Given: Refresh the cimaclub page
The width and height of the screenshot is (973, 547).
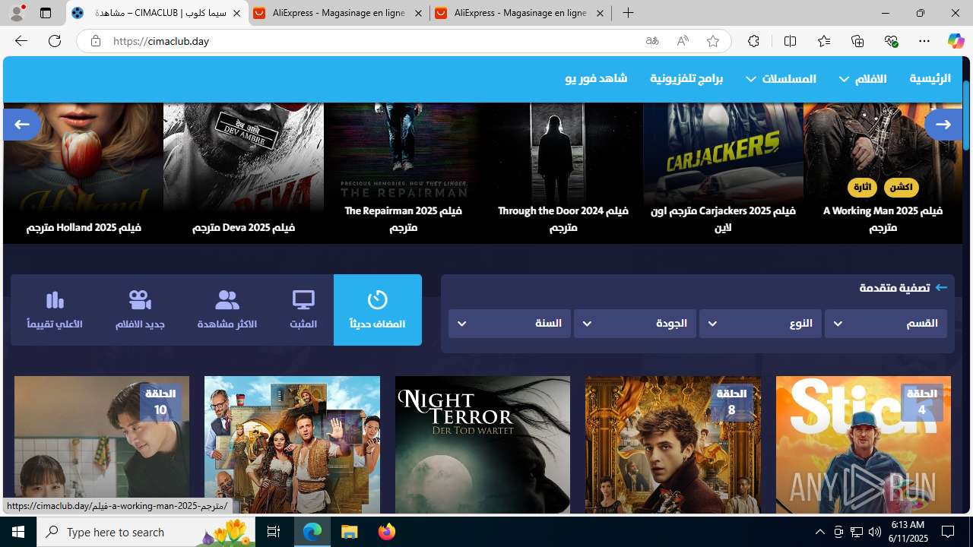Looking at the screenshot, I should [x=55, y=41].
